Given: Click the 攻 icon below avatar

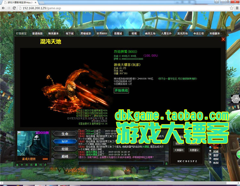Looking at the screenshot, I should point(22,165).
